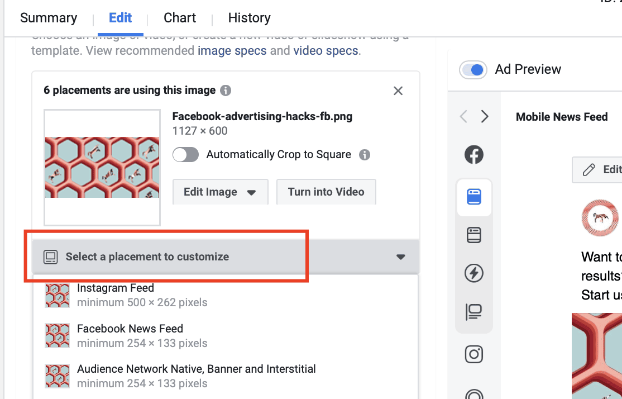Choose Audience Network Native, Banner and Interstitial
622x399 pixels.
click(226, 376)
